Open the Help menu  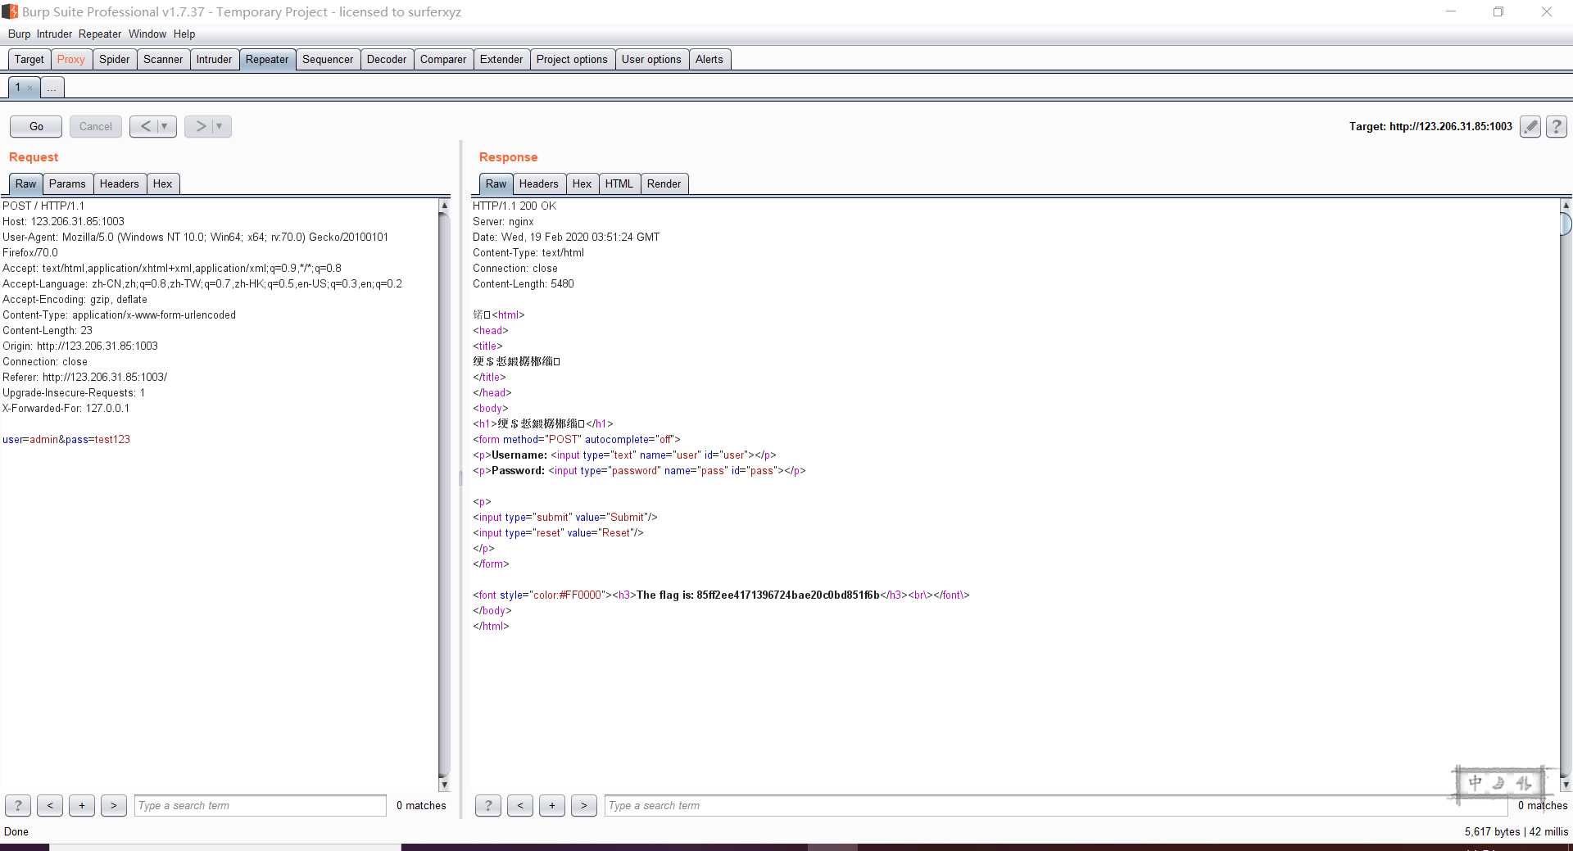coord(184,34)
